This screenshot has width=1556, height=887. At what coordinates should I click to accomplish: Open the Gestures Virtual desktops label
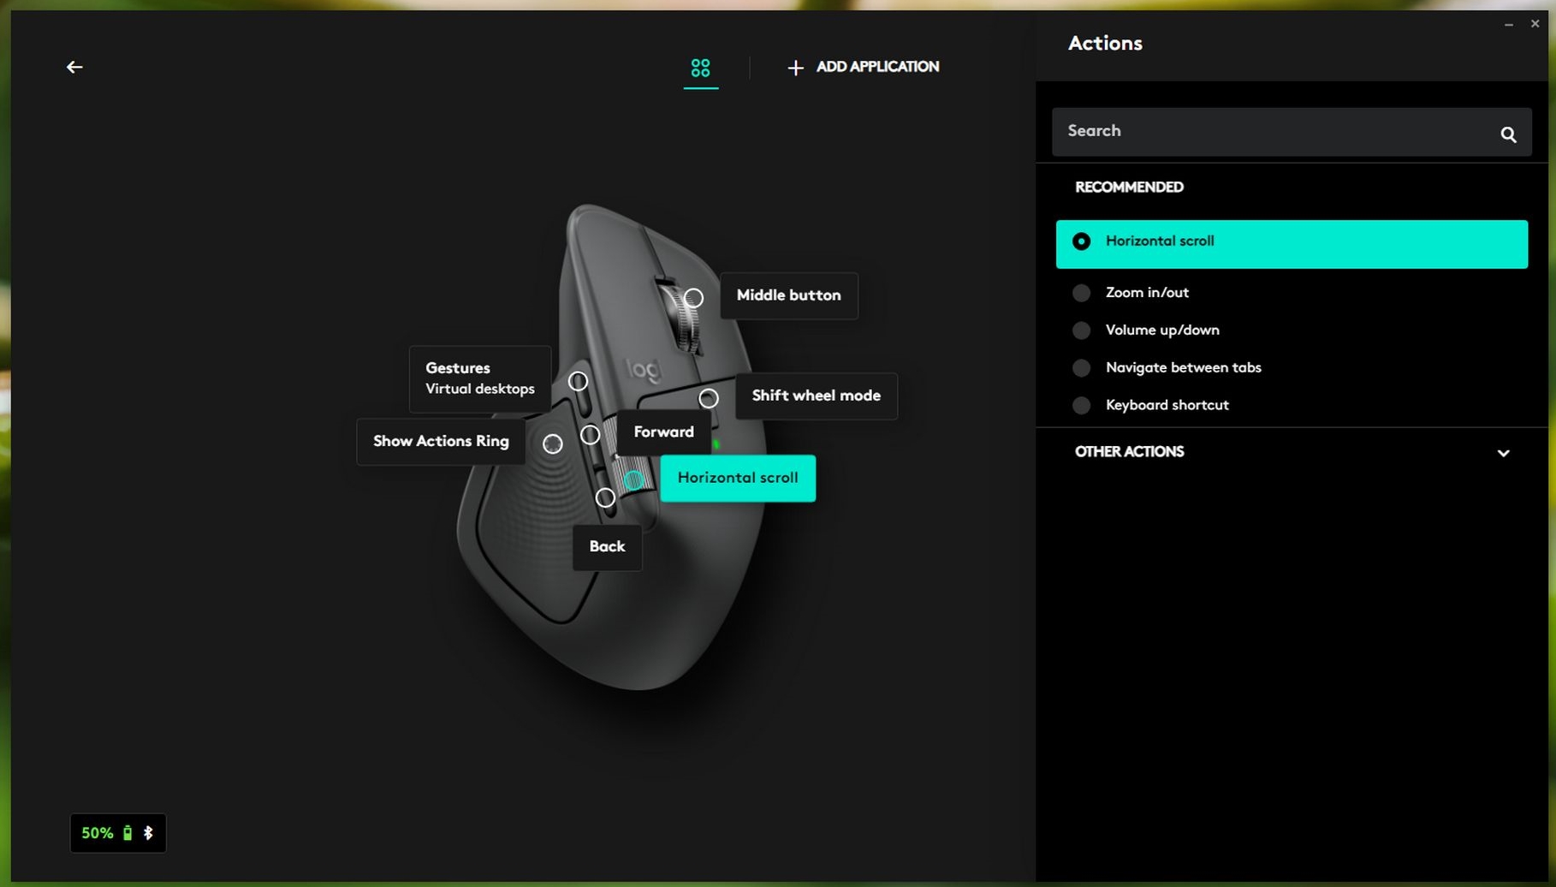click(x=479, y=378)
